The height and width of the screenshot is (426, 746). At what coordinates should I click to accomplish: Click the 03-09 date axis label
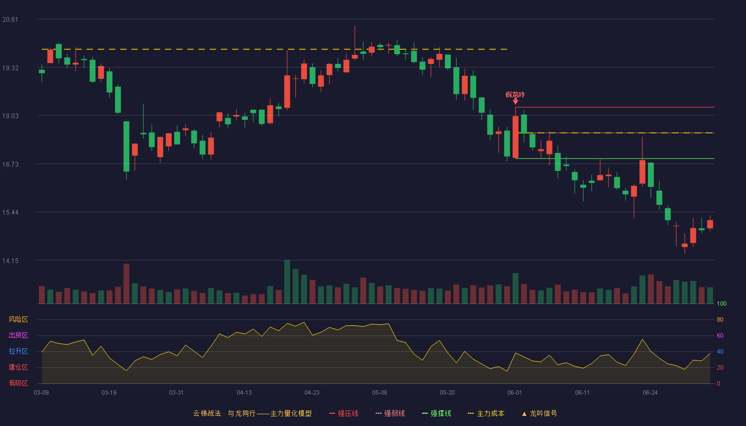click(x=41, y=392)
